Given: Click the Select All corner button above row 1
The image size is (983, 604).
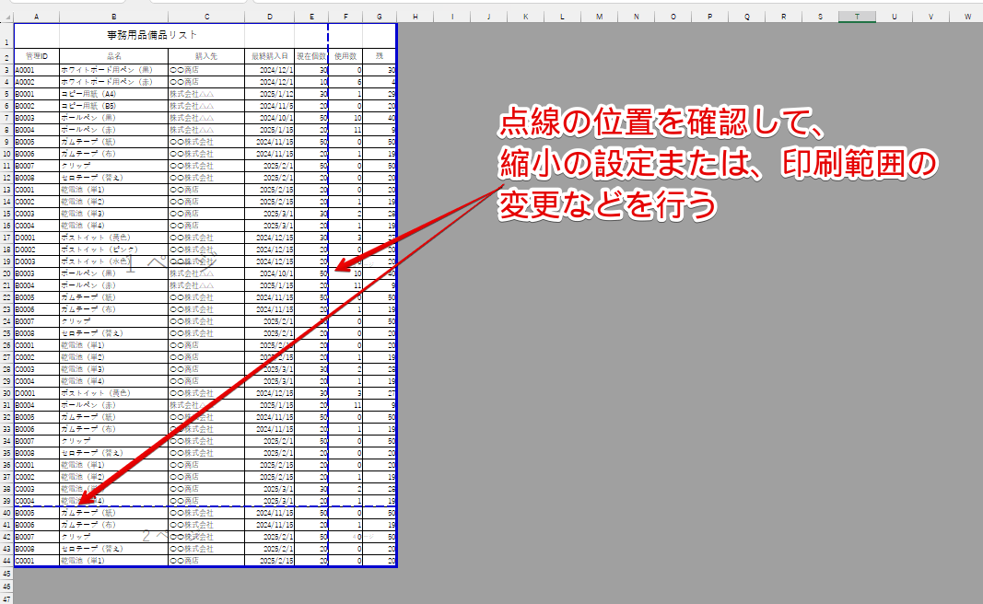Looking at the screenshot, I should pos(9,16).
